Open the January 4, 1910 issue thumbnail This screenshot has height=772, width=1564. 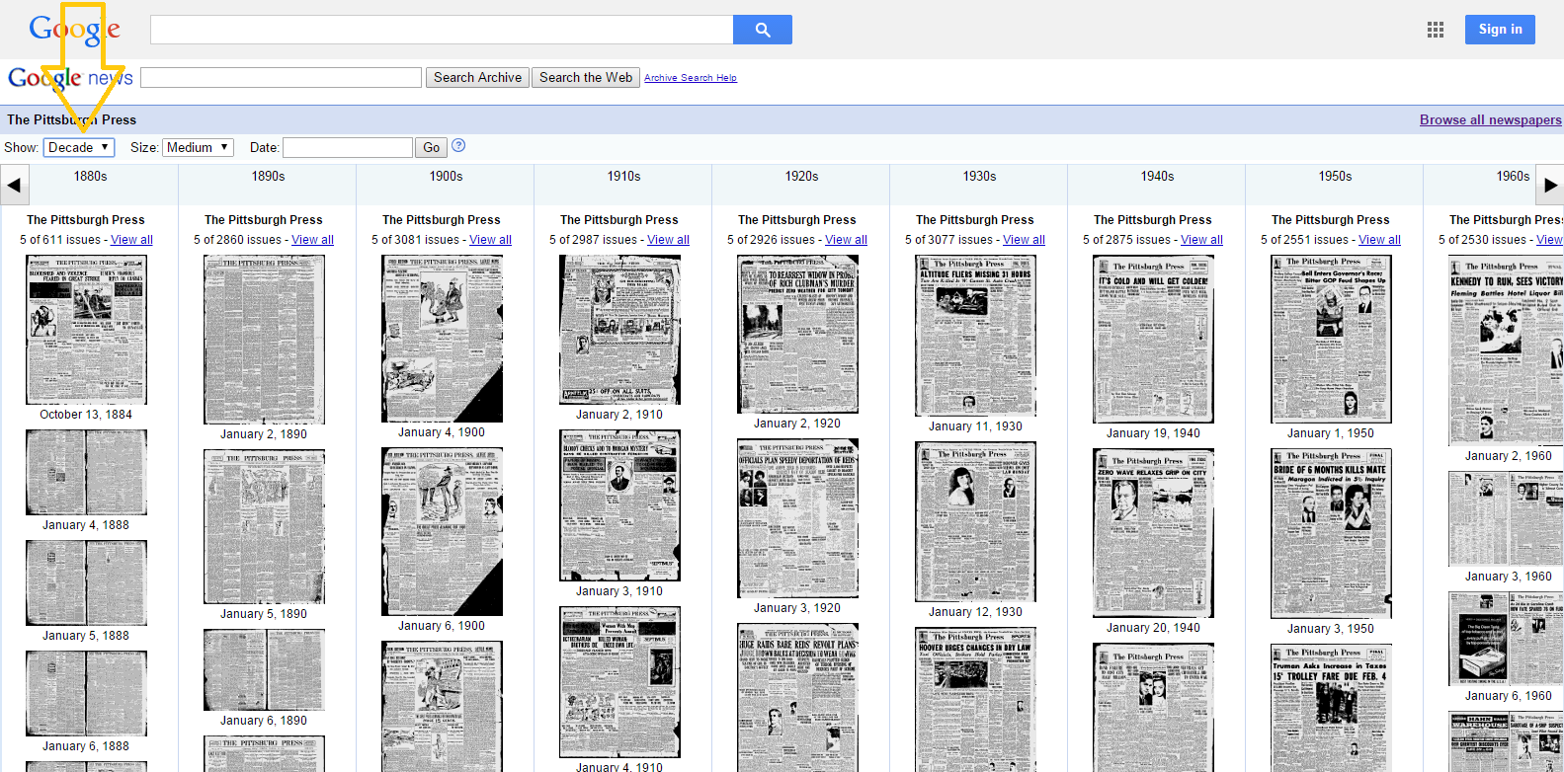[x=619, y=682]
